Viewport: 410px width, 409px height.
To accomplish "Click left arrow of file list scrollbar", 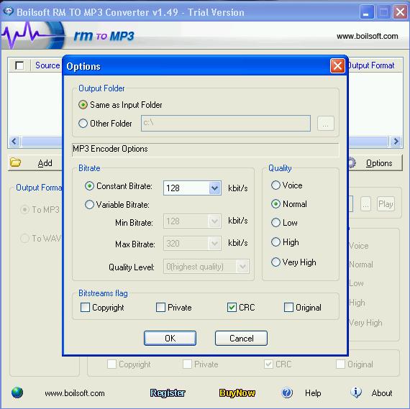I will pos(14,142).
